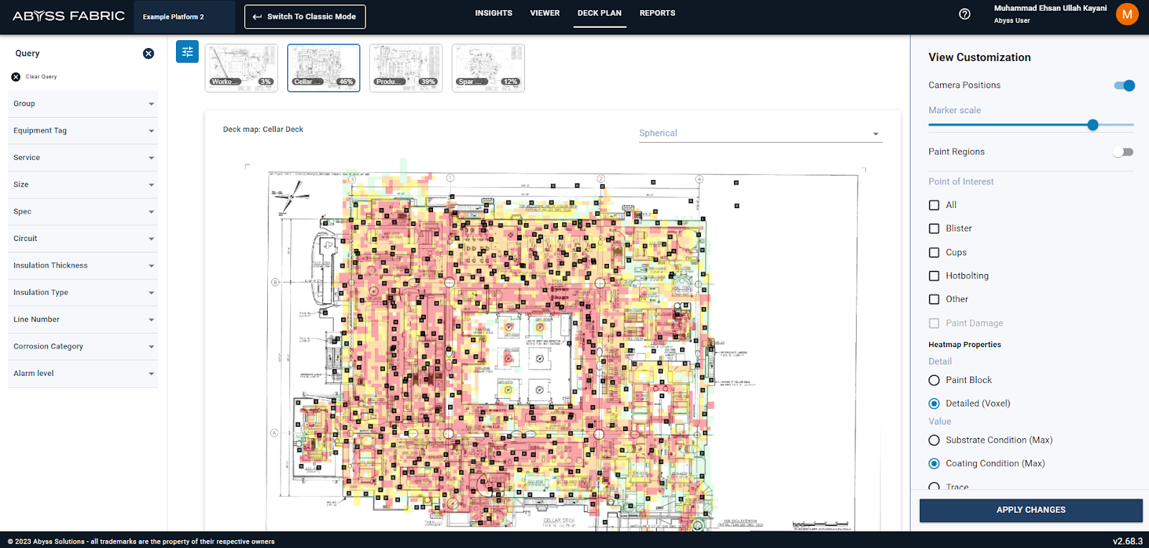This screenshot has width=1149, height=548.
Task: Open the Spherical view dropdown
Action: [760, 133]
